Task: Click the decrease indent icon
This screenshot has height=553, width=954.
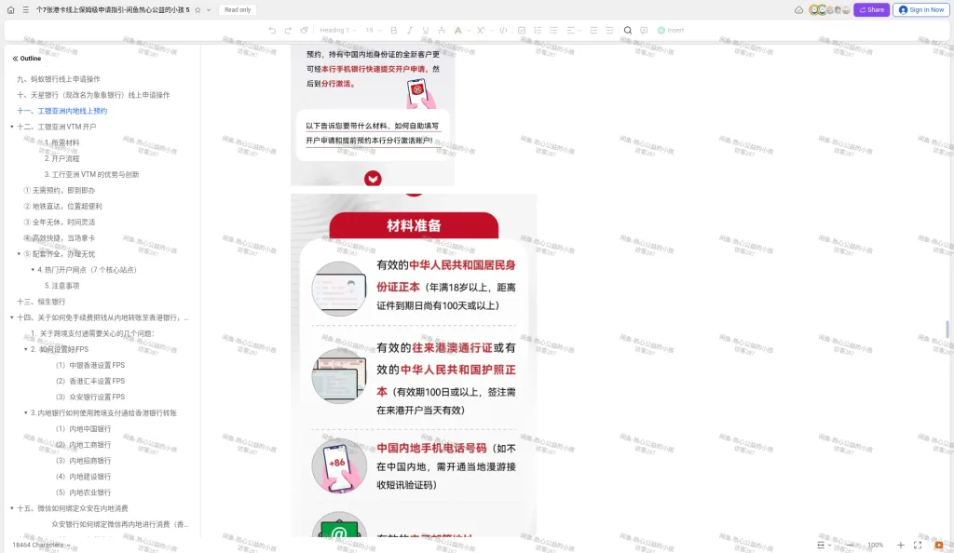Action: (593, 30)
